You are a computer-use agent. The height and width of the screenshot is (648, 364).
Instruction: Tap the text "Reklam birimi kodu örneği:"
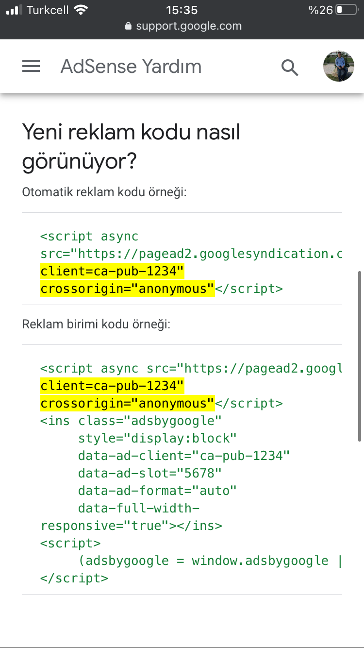point(96,324)
